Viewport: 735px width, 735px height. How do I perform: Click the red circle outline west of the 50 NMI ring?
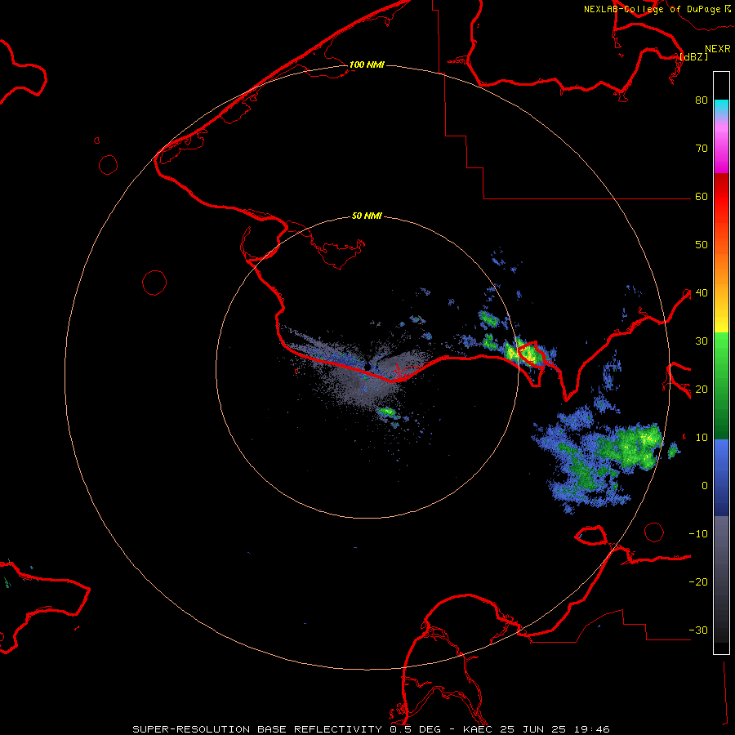[154, 283]
